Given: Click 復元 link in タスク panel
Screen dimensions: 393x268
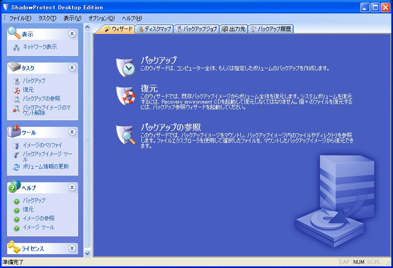Looking at the screenshot, I should click(x=28, y=89).
